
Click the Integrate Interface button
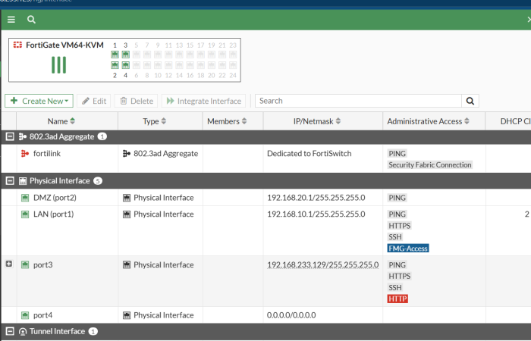[203, 101]
